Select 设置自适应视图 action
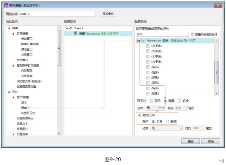Screen dimensions: 226x165 click(x=27, y=86)
